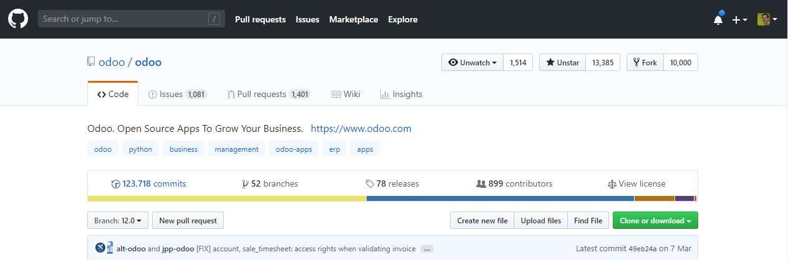The width and height of the screenshot is (788, 260).
Task: Click New pull request button
Action: click(188, 220)
